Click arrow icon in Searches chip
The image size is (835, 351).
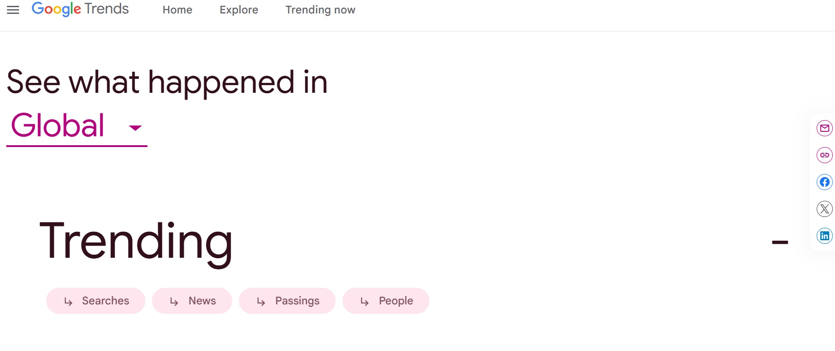coord(68,301)
